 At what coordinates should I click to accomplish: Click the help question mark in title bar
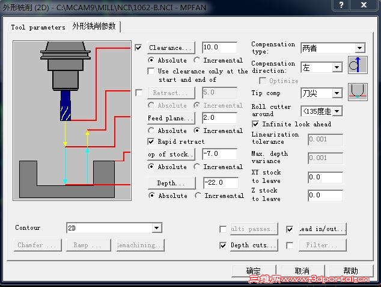tap(341, 5)
